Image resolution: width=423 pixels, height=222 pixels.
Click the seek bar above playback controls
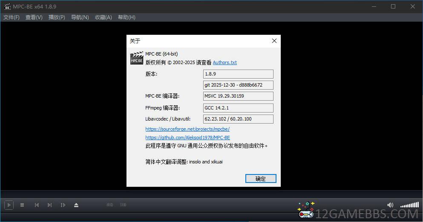[211, 194]
